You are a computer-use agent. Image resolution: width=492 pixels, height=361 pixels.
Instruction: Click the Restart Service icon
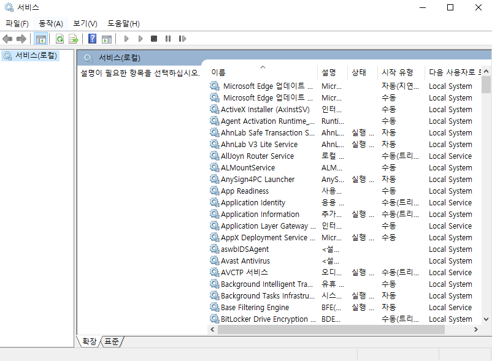[182, 39]
